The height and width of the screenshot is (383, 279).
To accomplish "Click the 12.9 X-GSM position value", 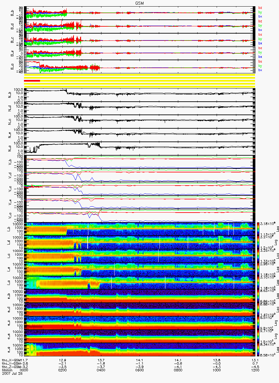I will pyautogui.click(x=62, y=360).
